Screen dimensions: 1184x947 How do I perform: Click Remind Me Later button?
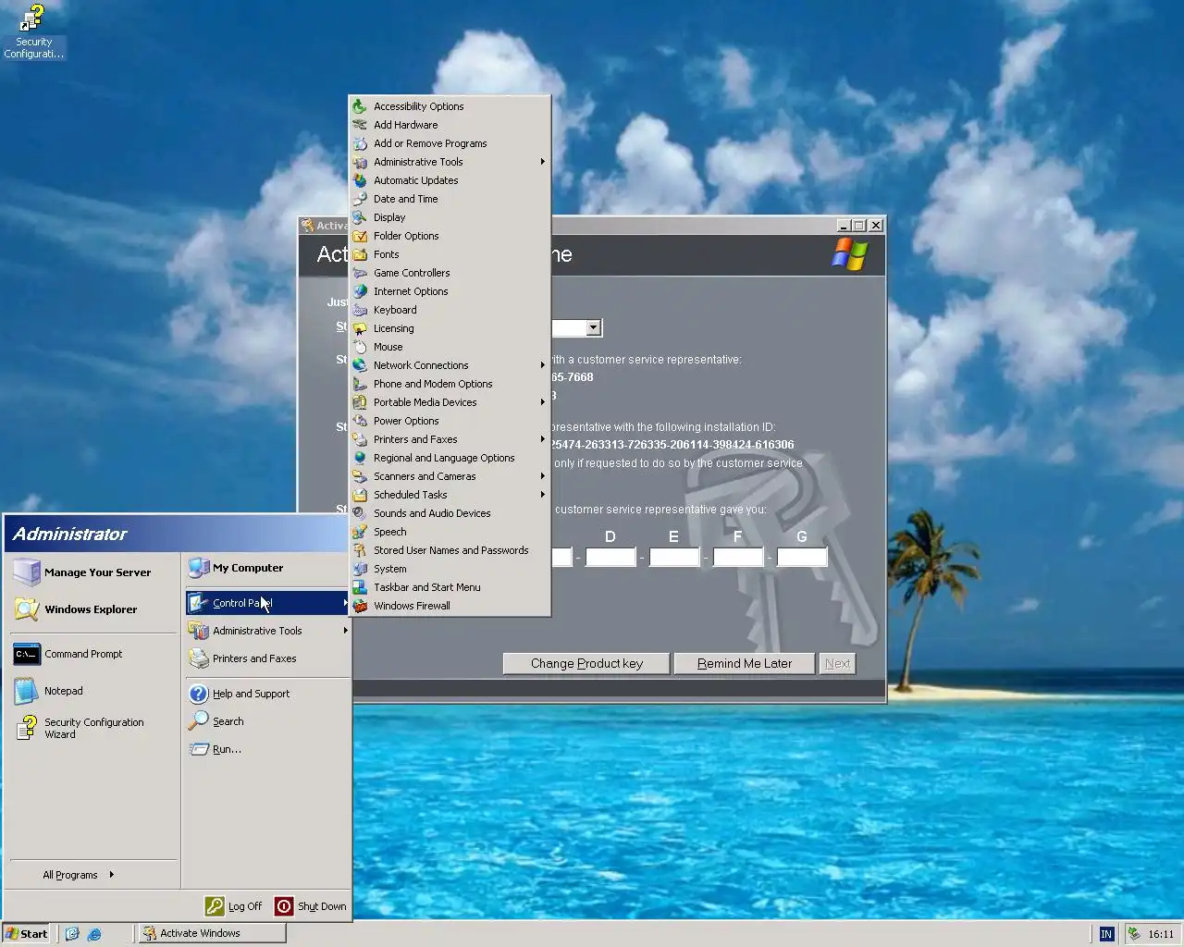click(x=745, y=663)
